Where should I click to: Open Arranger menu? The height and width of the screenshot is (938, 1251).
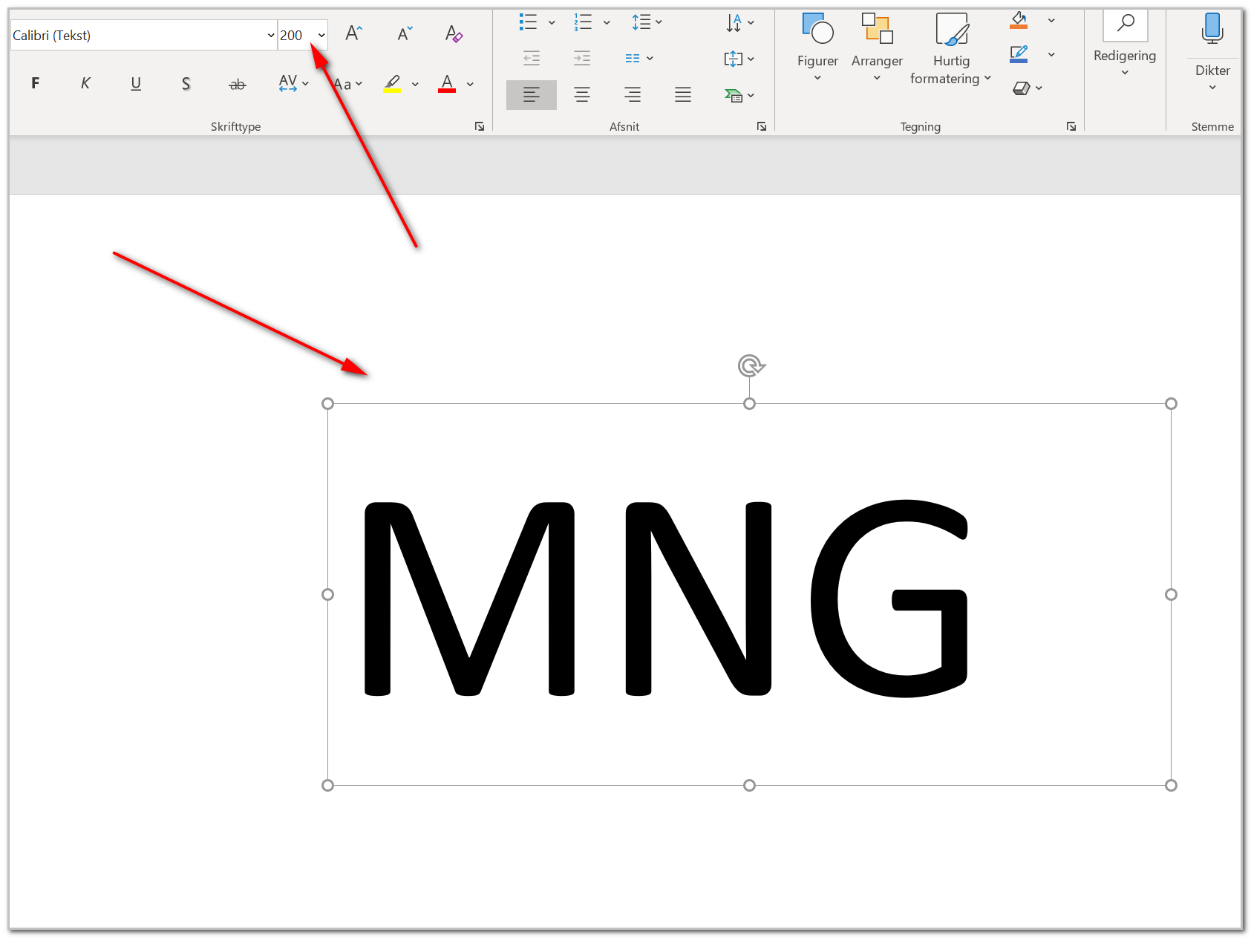(x=877, y=48)
